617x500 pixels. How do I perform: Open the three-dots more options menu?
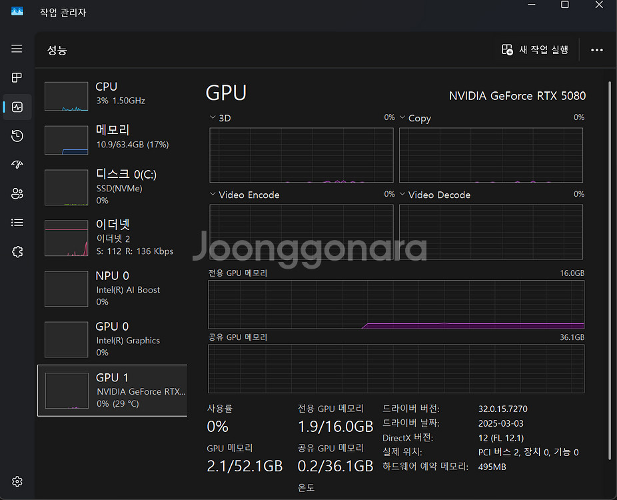click(596, 50)
